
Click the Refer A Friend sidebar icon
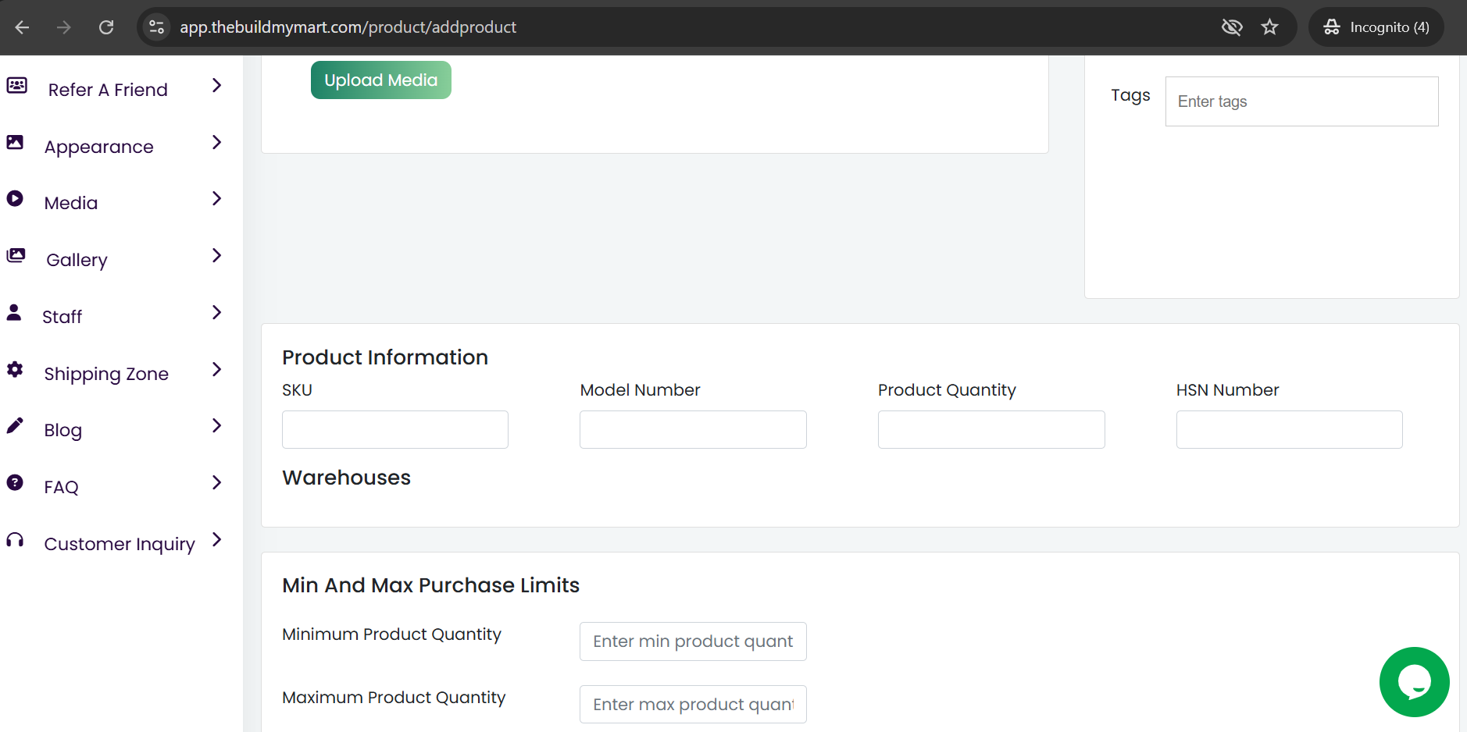coord(16,85)
